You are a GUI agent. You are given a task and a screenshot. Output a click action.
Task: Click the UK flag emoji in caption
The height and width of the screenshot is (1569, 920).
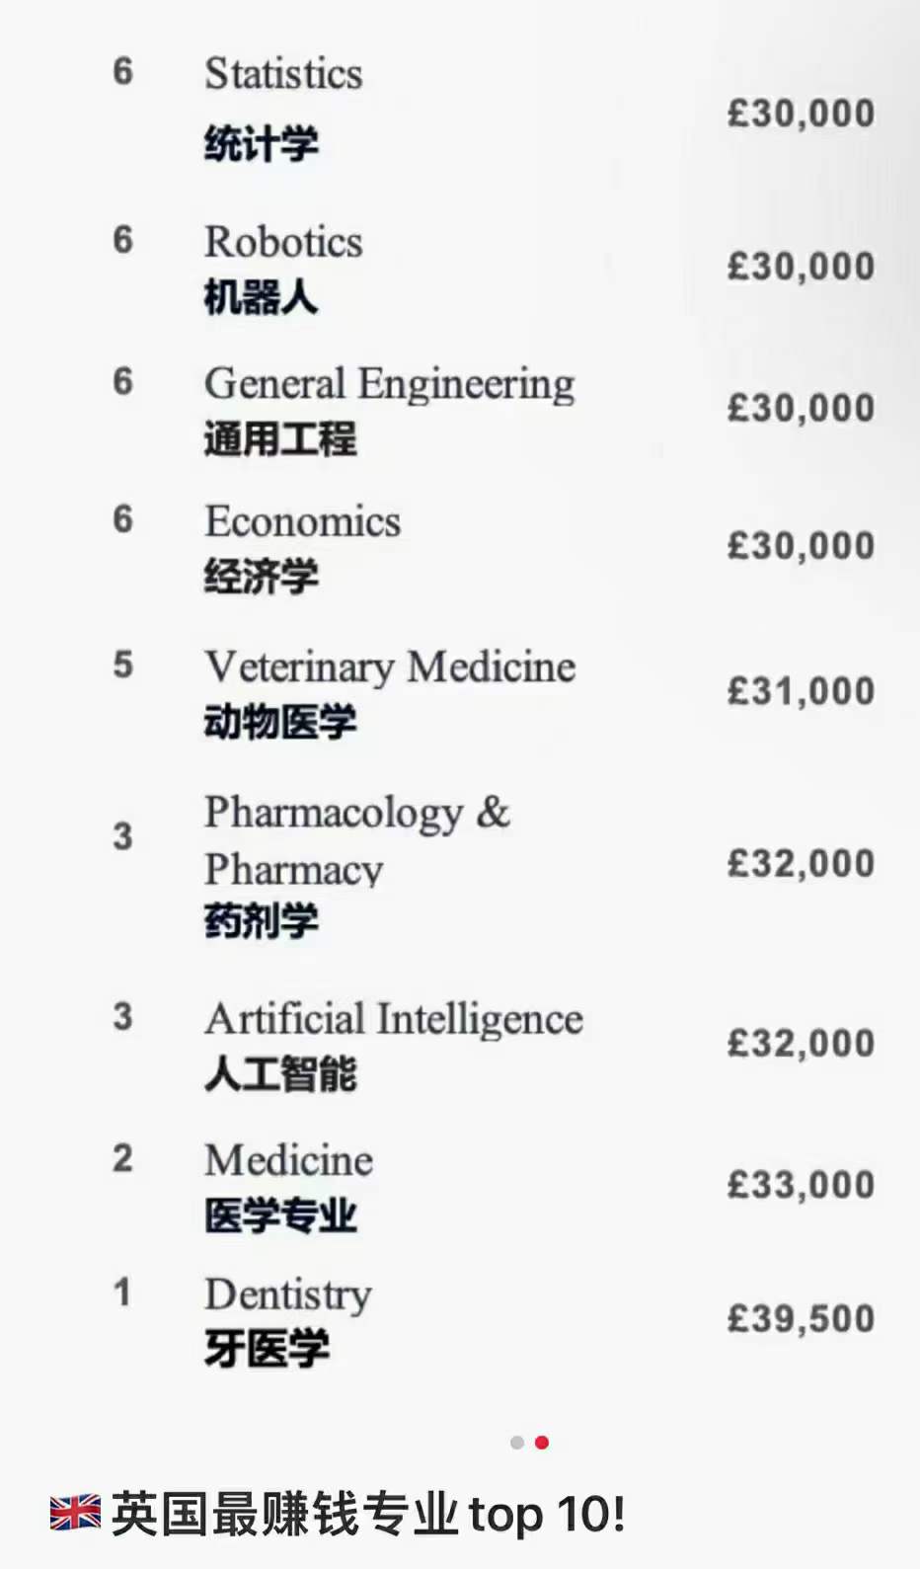tap(75, 1513)
